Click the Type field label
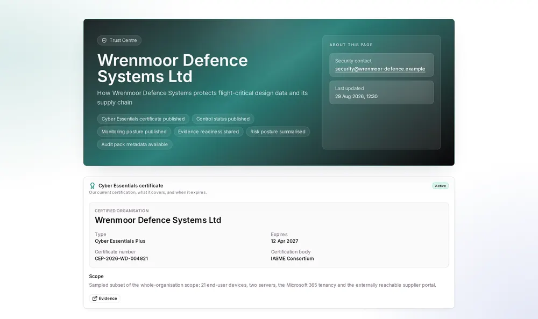Image resolution: width=538 pixels, height=319 pixels. pos(100,234)
